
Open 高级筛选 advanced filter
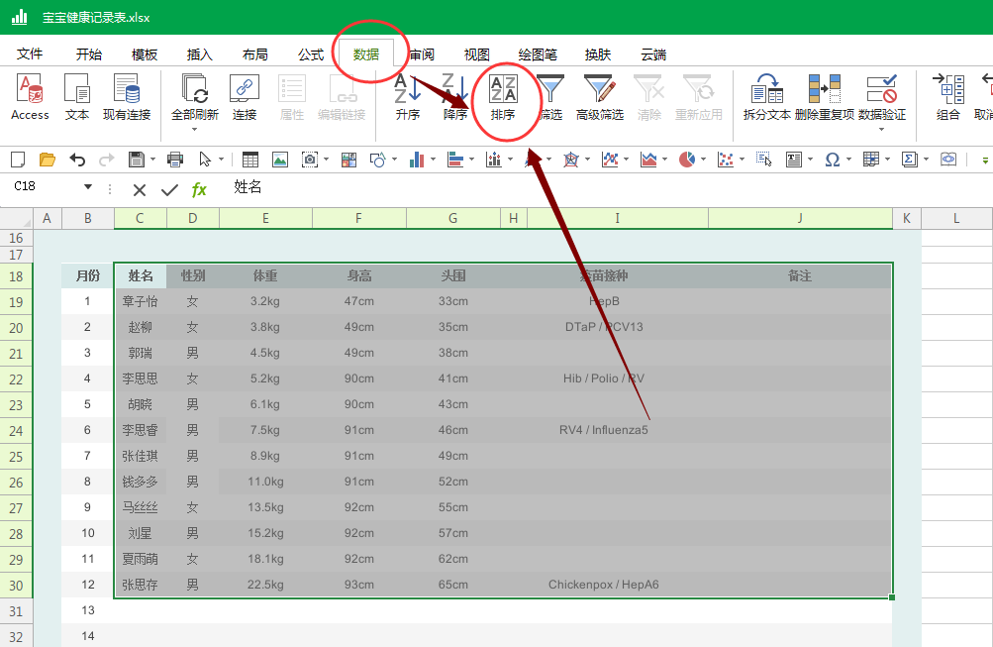(600, 96)
